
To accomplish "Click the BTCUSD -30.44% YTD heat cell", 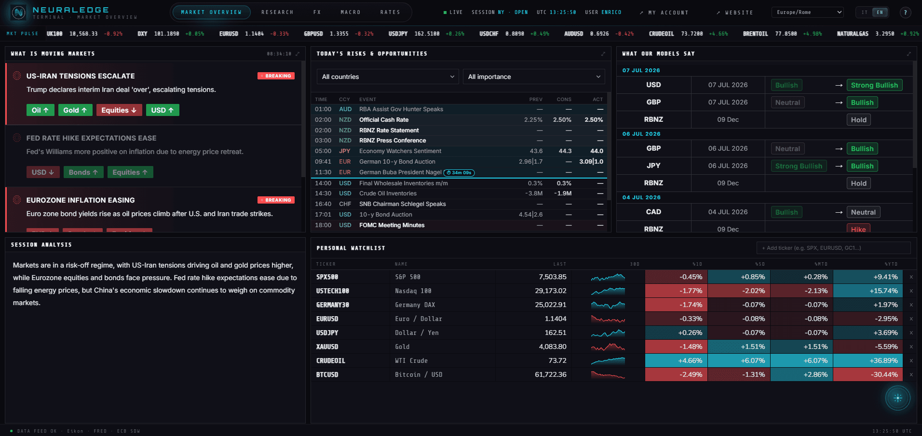I will (868, 375).
